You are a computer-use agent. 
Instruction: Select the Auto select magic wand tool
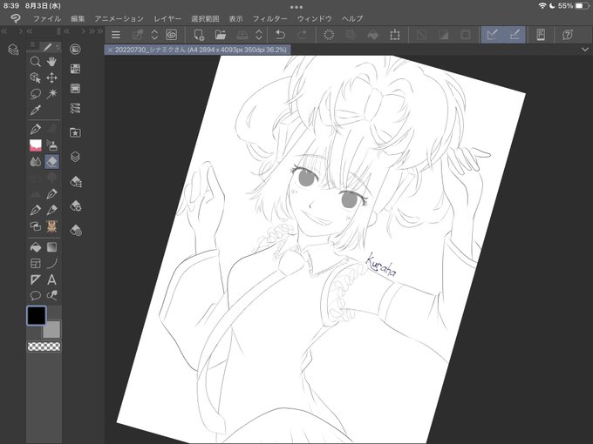click(51, 94)
